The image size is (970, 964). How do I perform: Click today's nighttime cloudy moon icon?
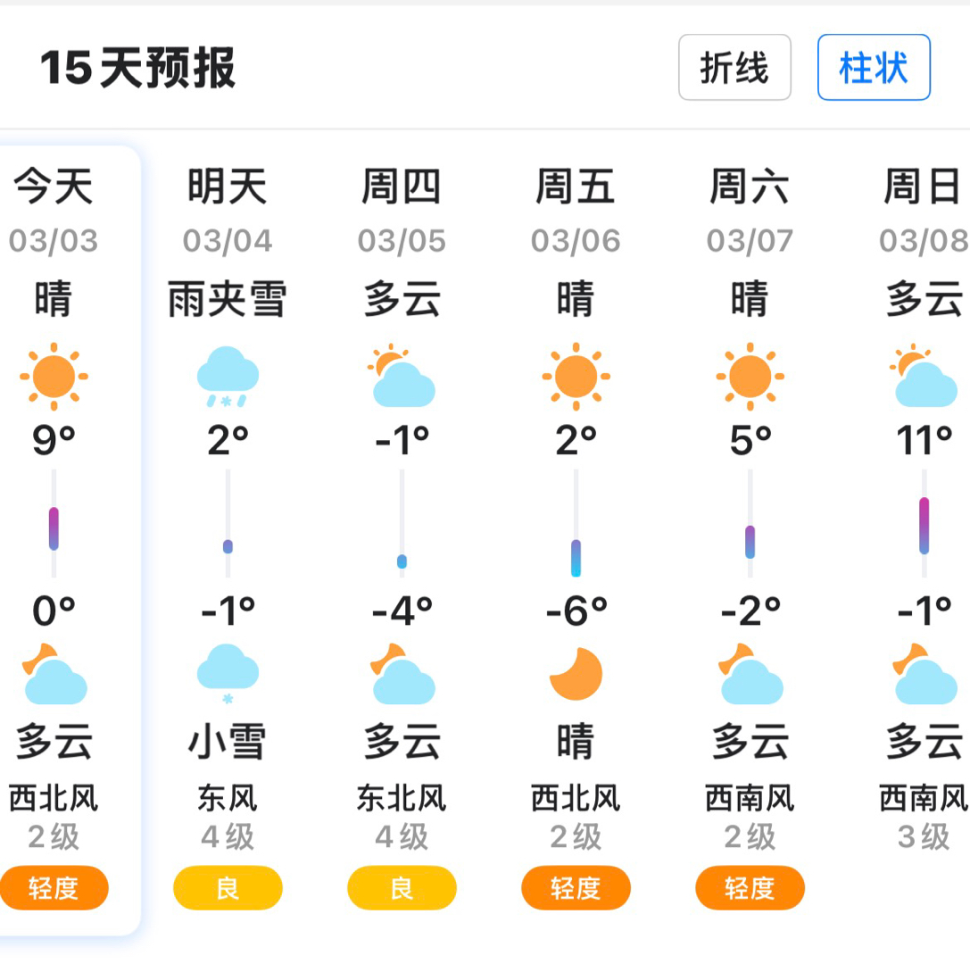click(x=54, y=674)
